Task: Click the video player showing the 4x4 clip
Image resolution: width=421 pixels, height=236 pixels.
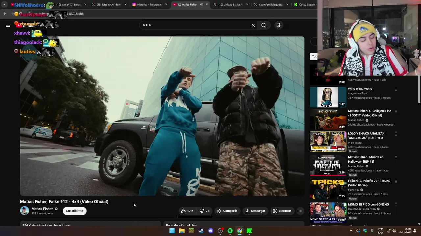Action: point(162,116)
